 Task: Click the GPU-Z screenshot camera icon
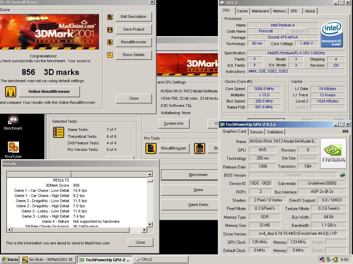345,131
